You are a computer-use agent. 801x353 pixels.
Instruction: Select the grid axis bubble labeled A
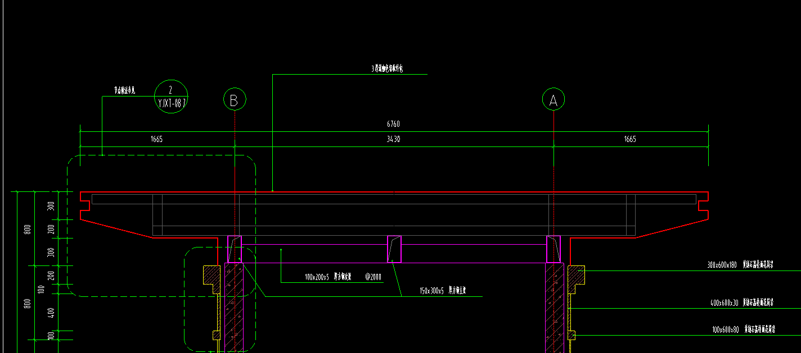553,100
